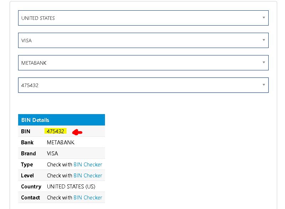
Task: Click the Type row label
Action: coord(27,165)
